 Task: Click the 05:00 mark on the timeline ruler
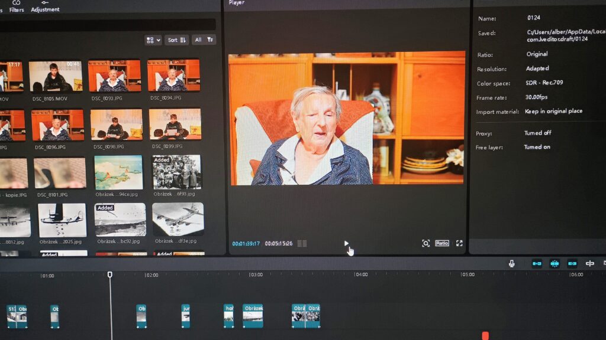coord(468,274)
